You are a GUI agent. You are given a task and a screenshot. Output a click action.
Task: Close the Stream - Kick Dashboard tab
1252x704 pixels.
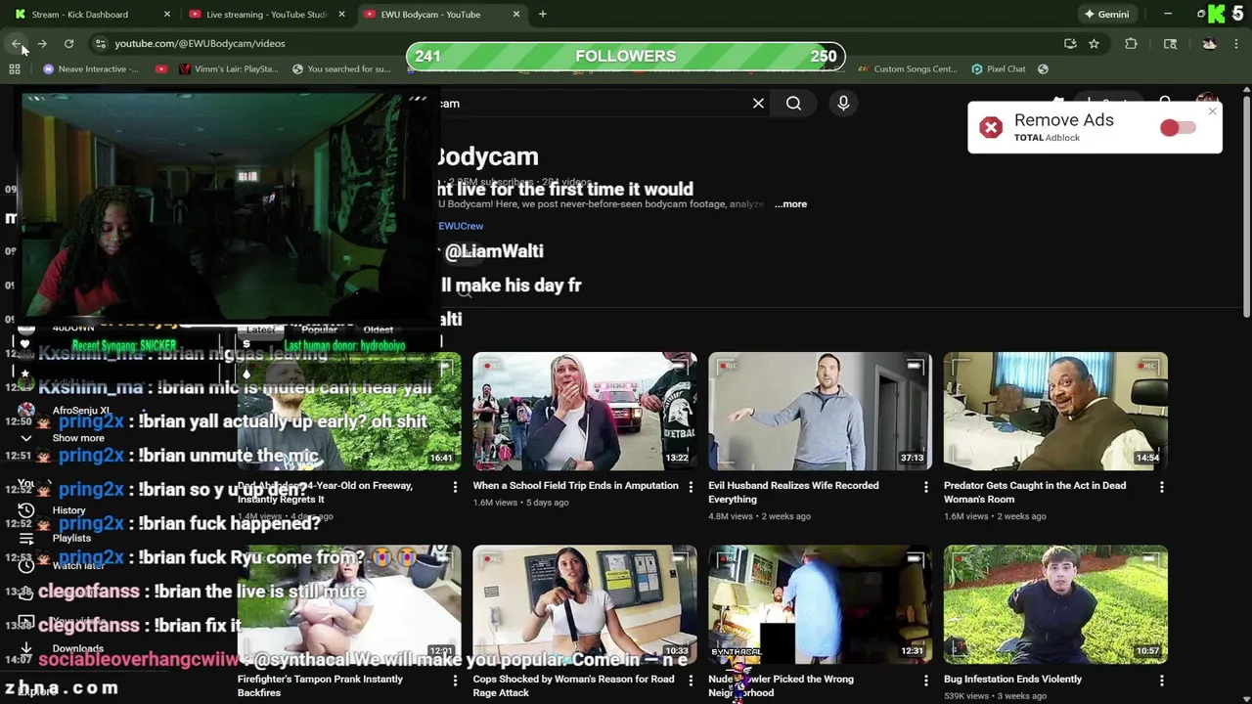(166, 14)
